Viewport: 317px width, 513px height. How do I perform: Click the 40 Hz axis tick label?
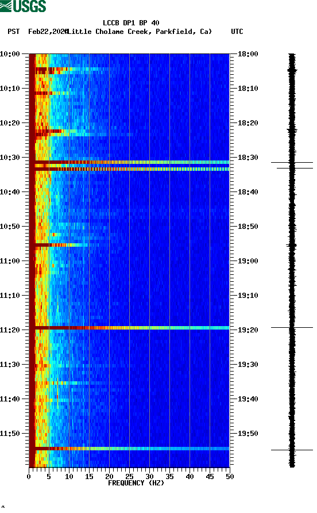pyautogui.click(x=190, y=477)
